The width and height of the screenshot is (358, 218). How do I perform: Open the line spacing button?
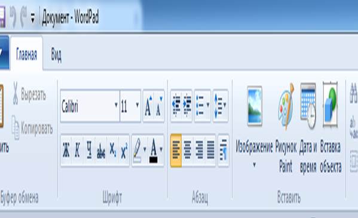tap(221, 106)
